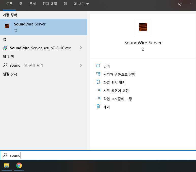Click 열기 to open the app
196x172 pixels.
coord(106,66)
